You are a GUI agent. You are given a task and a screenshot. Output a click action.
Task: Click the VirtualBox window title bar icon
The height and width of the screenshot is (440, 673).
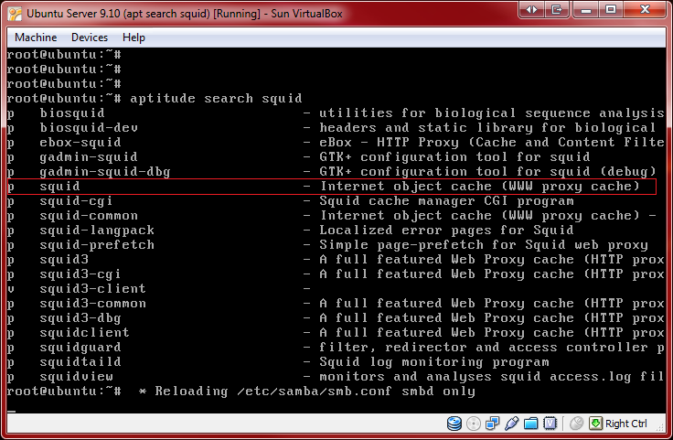pyautogui.click(x=15, y=14)
